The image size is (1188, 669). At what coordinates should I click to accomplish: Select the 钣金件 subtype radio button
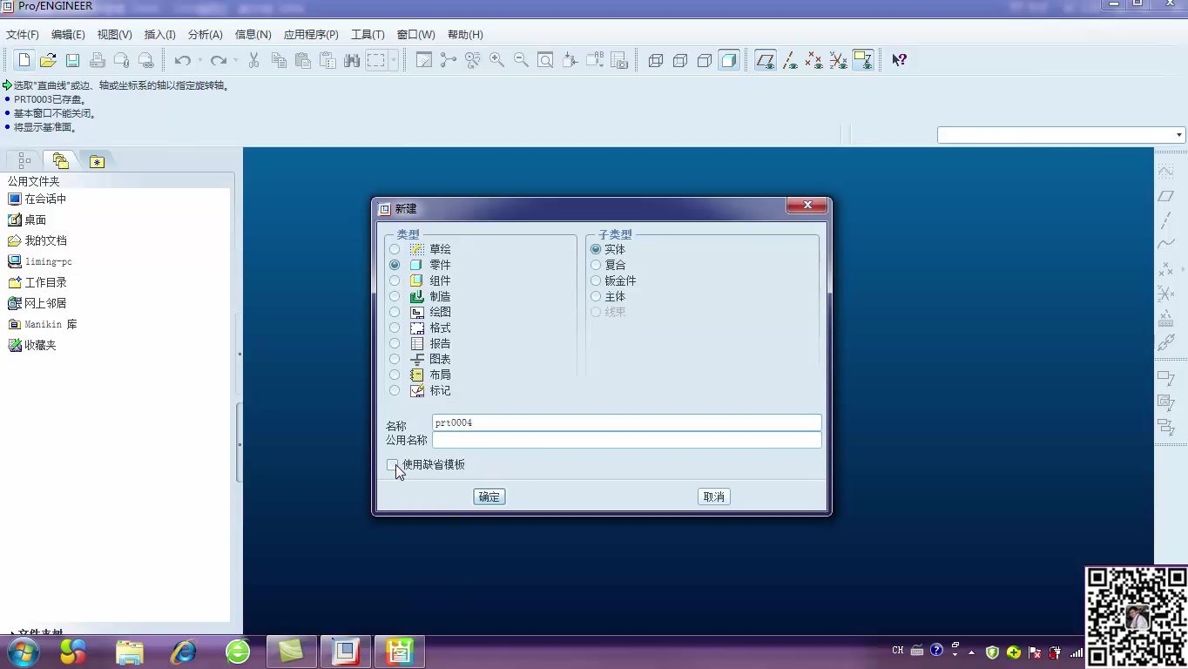tap(597, 280)
